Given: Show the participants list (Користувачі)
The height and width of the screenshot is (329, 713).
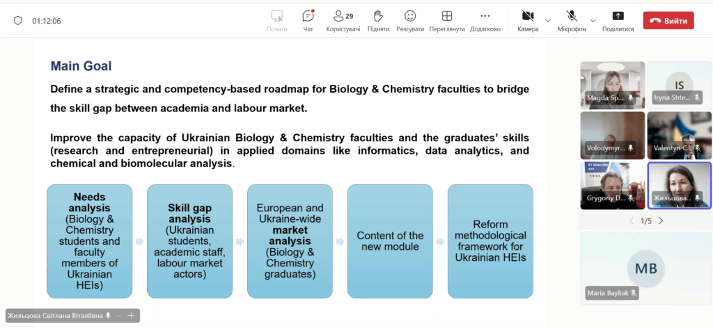Looking at the screenshot, I should 343,20.
